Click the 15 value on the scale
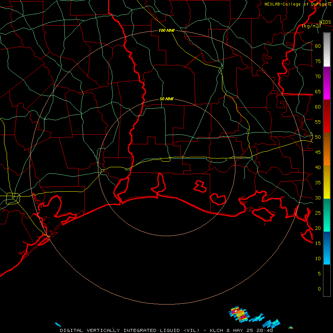This screenshot has height=333, width=333. pyautogui.click(x=318, y=243)
